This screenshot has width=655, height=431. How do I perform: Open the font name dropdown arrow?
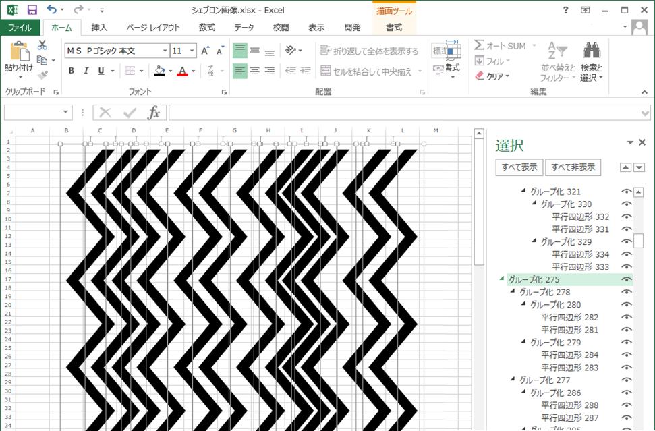pyautogui.click(x=165, y=51)
